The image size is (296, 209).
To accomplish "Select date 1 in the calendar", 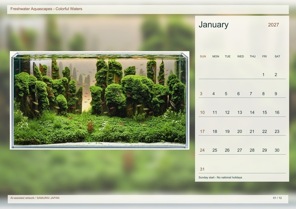I will click(263, 75).
